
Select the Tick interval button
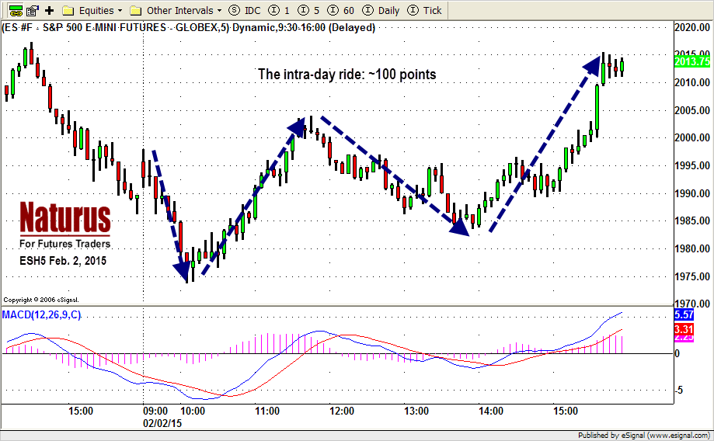click(425, 11)
